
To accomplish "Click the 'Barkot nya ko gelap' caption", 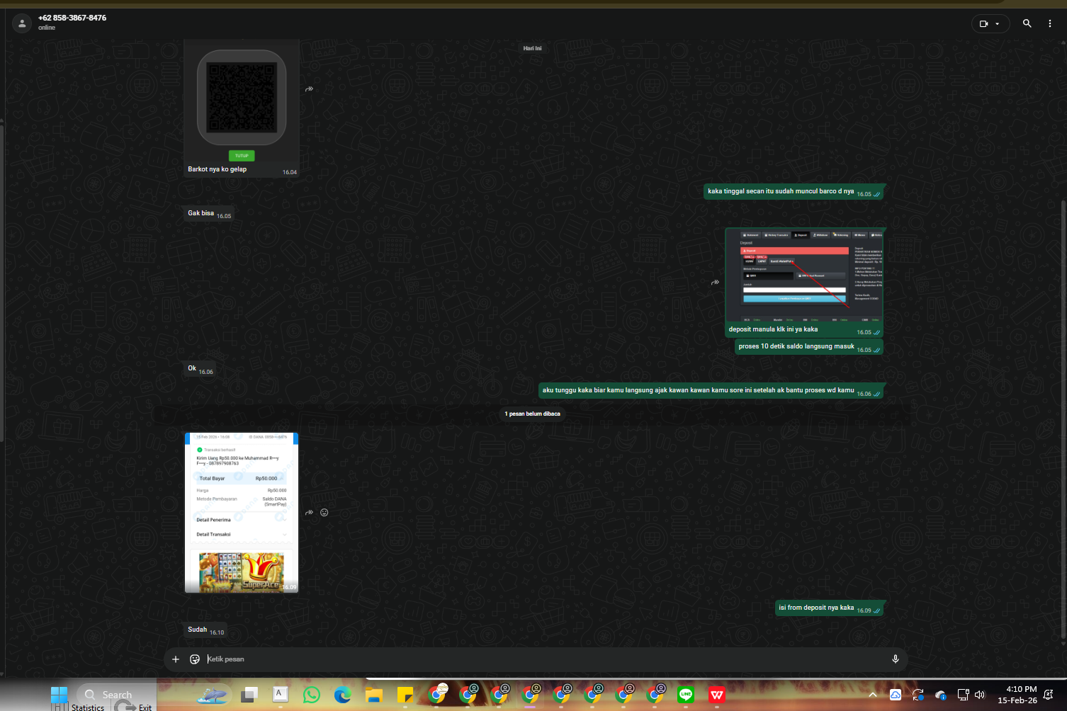I will (x=218, y=169).
